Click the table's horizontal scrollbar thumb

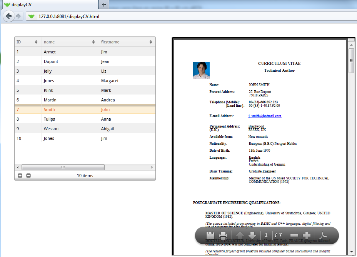[x=63, y=167]
